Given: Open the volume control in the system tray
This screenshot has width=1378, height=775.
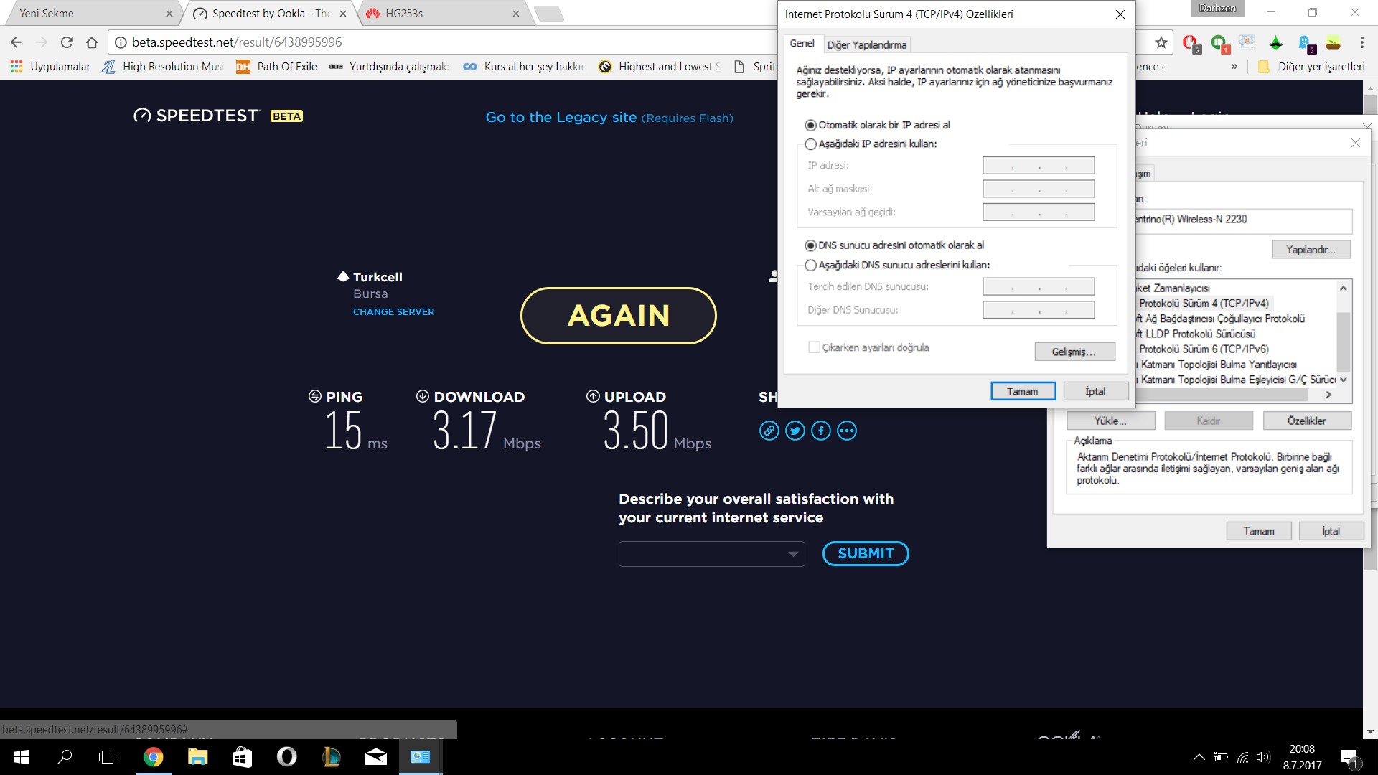Looking at the screenshot, I should [1263, 757].
